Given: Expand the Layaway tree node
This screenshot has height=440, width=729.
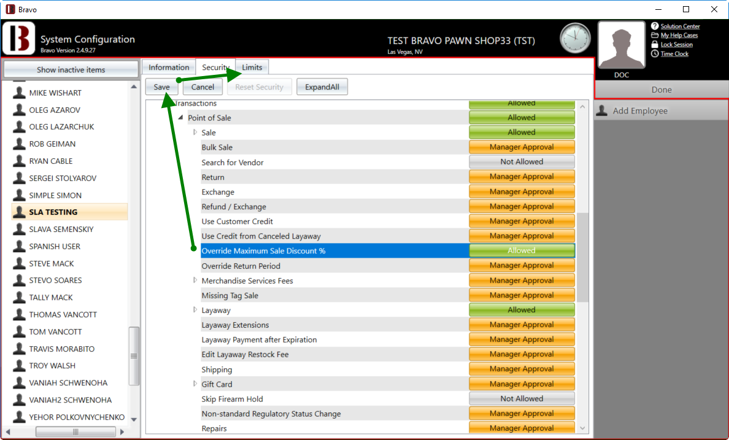Looking at the screenshot, I should point(195,310).
